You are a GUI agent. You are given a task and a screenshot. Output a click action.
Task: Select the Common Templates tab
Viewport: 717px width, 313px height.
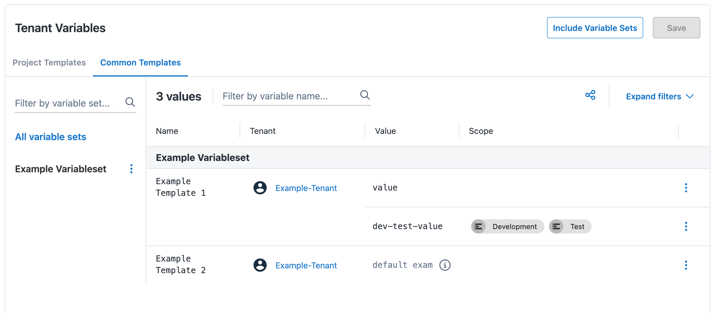coord(140,62)
